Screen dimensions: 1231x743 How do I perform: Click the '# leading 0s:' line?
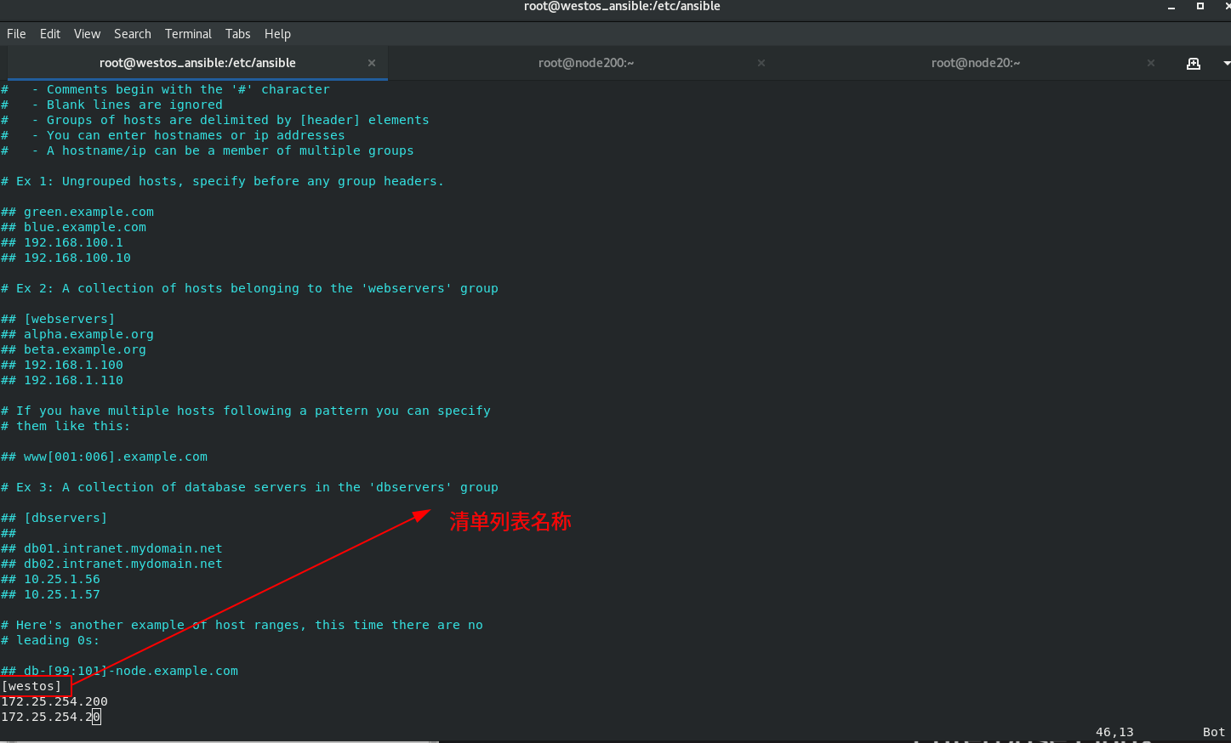pyautogui.click(x=50, y=640)
